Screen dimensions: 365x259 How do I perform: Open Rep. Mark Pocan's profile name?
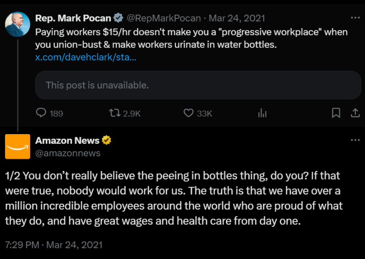click(73, 18)
